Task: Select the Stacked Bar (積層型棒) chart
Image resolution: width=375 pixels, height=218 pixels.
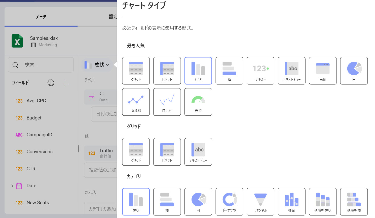Action: coord(354,201)
